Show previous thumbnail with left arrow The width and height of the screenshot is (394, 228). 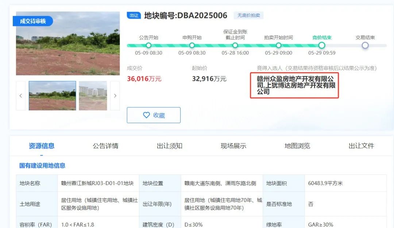pyautogui.click(x=21, y=95)
